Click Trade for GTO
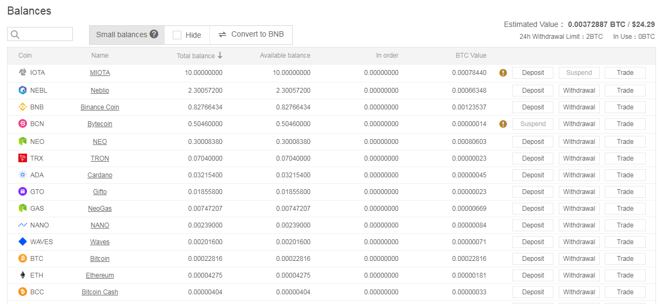Viewport: 663px width, 304px height. click(625, 192)
